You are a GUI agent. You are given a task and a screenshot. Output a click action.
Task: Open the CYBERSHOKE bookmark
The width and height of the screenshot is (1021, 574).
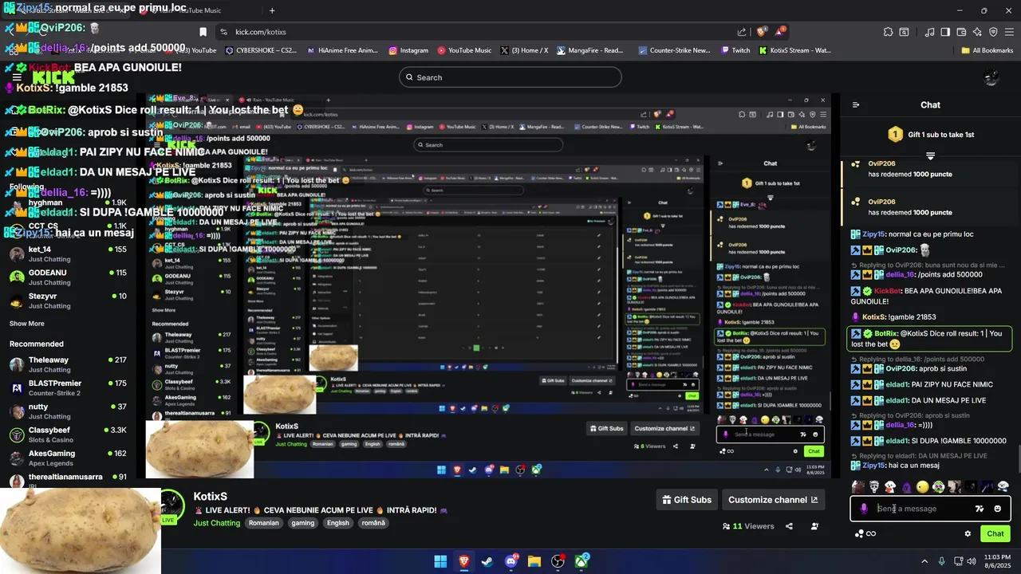(261, 50)
